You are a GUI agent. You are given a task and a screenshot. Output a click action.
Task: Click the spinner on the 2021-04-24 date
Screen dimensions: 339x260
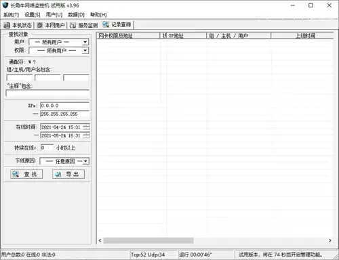coord(86,127)
